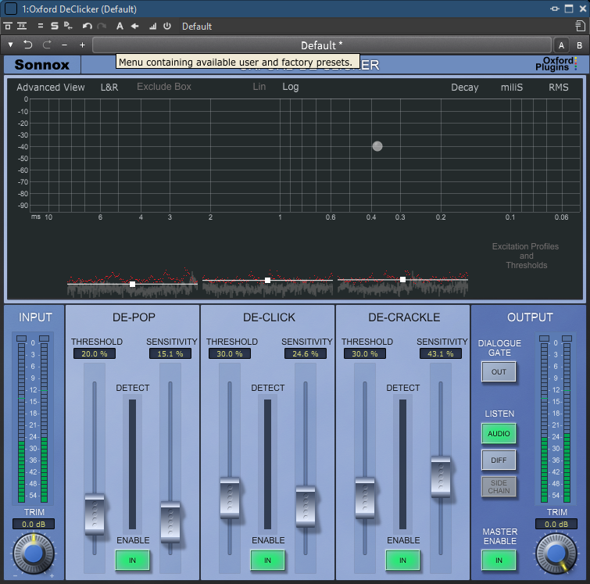Toggle the DE-CRACKLE enable IN button
The image size is (590, 584).
point(402,560)
